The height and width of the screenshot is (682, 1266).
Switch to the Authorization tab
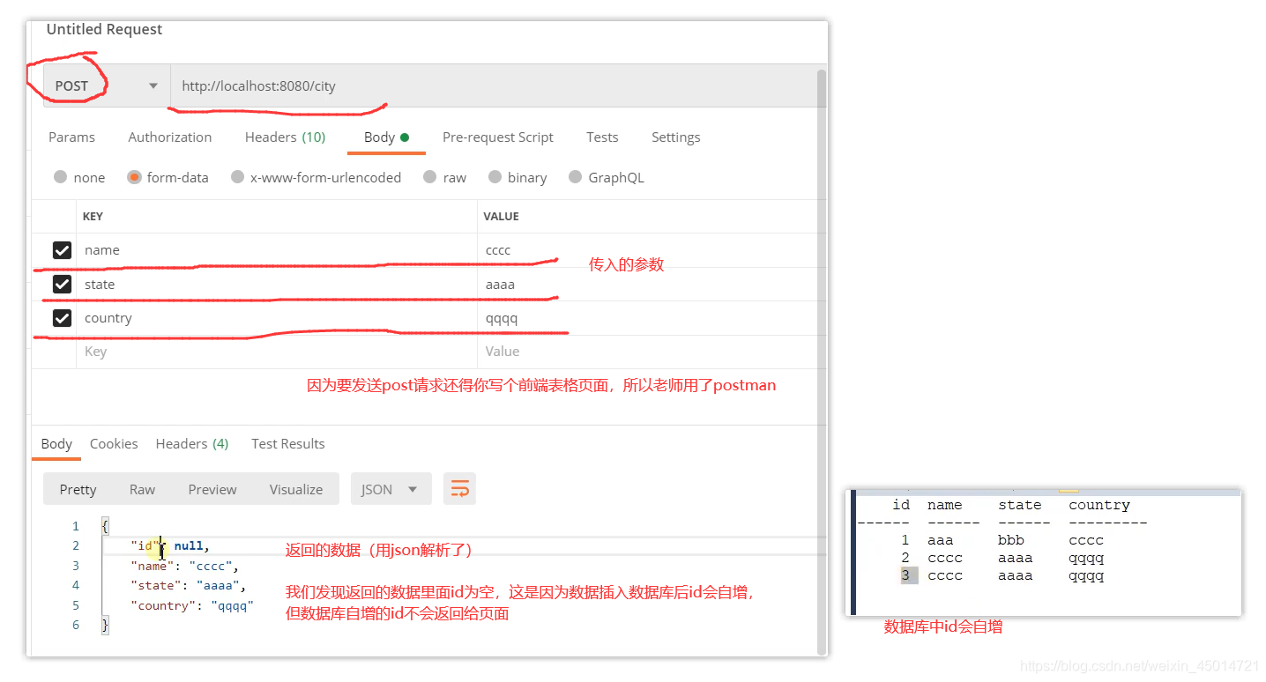click(170, 137)
